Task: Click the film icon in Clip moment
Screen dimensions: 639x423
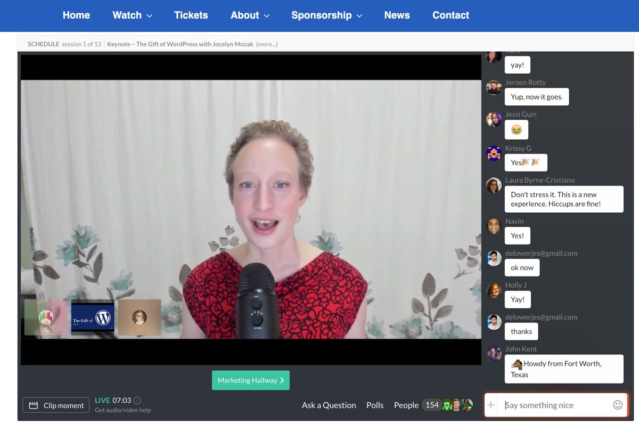Action: [x=34, y=405]
